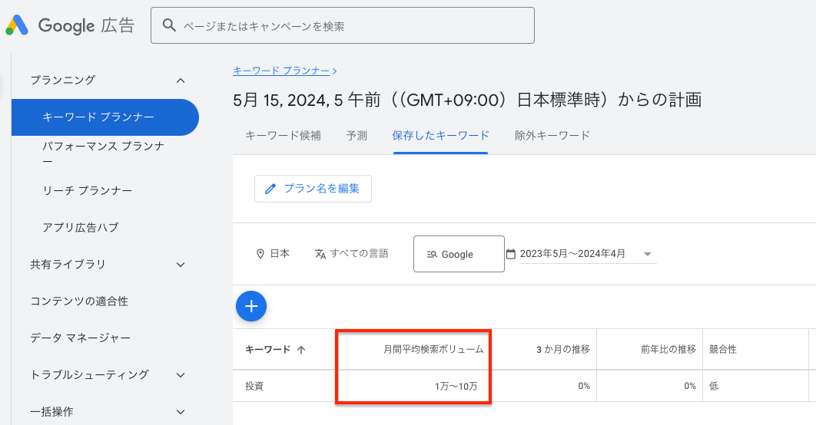
Task: Sort by the キーワード column arrow
Action: (x=301, y=350)
